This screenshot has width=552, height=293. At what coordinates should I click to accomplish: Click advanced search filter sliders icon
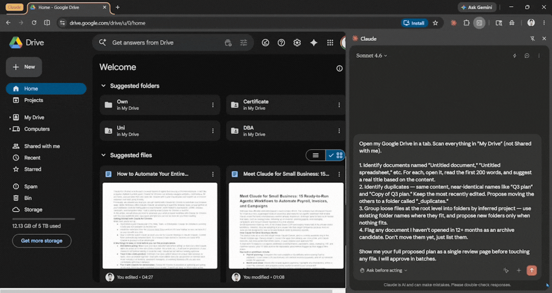[x=243, y=43]
